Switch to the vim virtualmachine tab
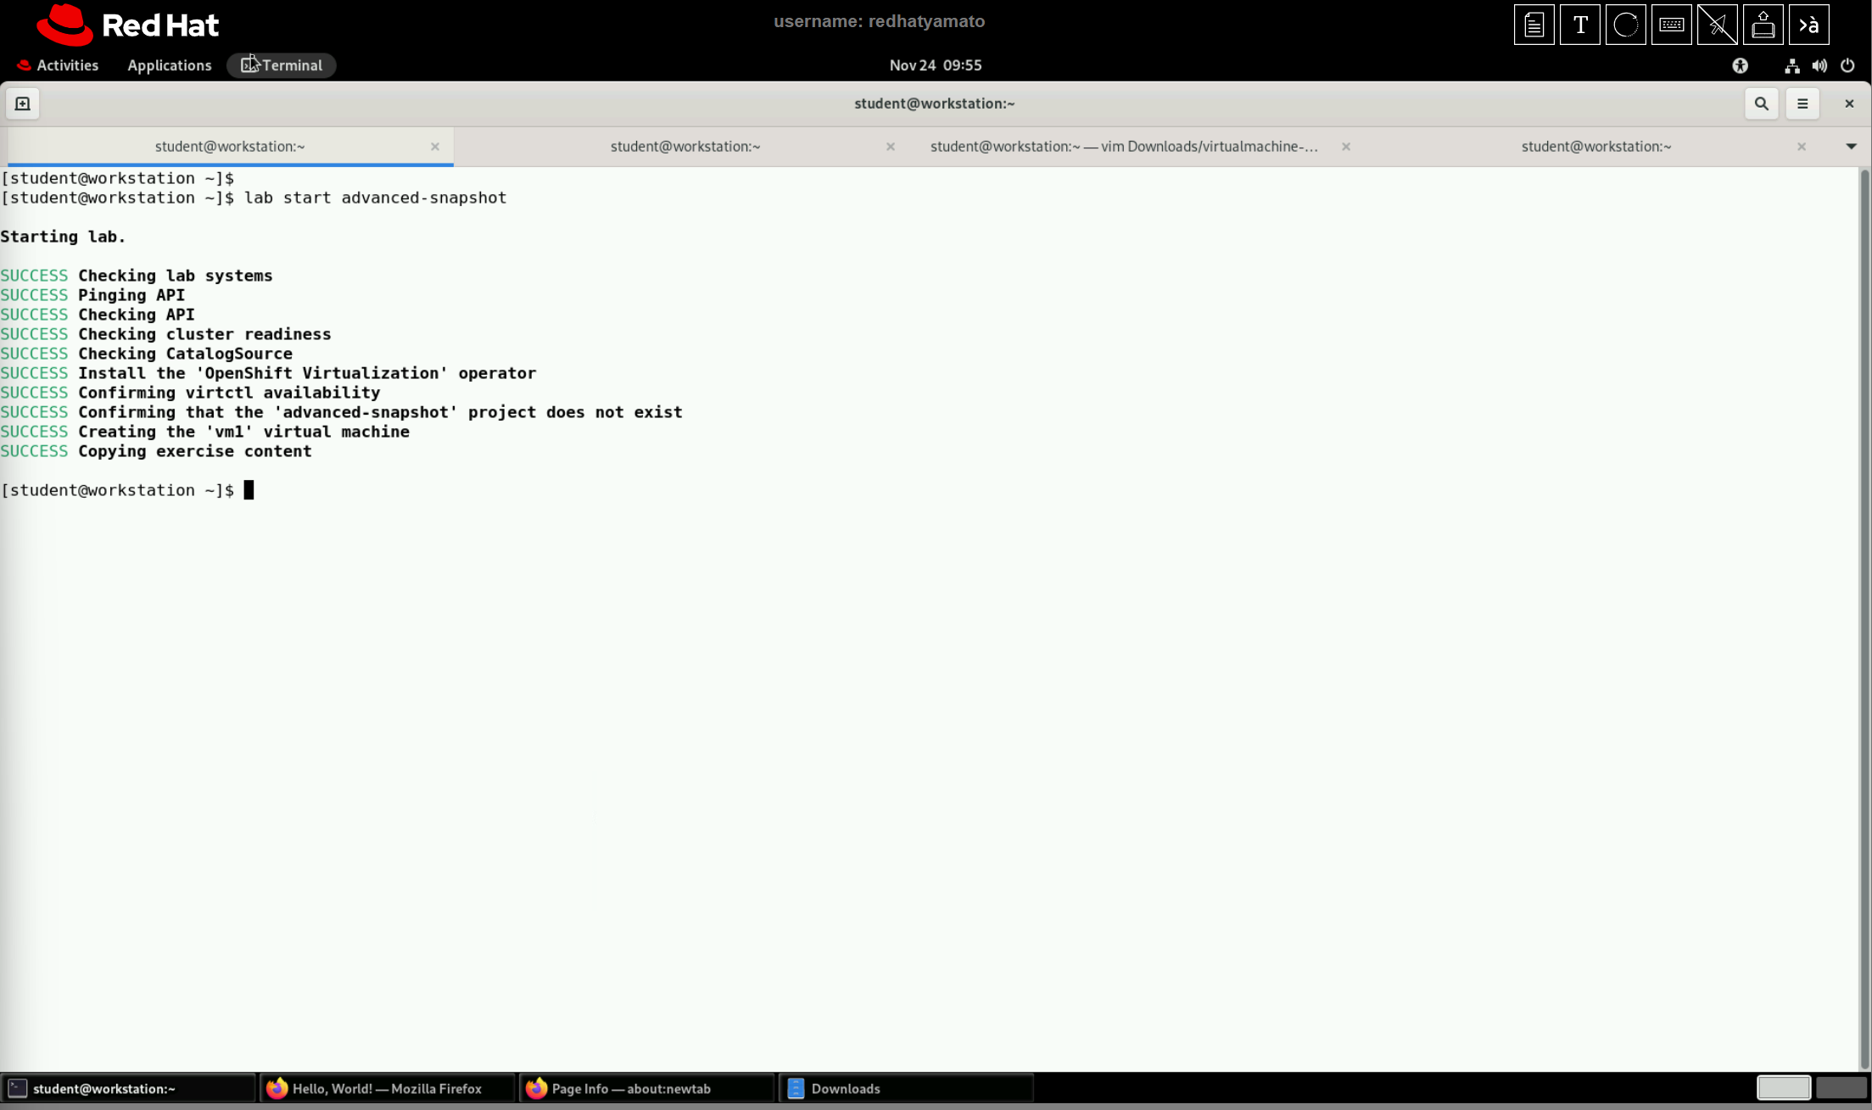This screenshot has width=1872, height=1110. click(1124, 146)
